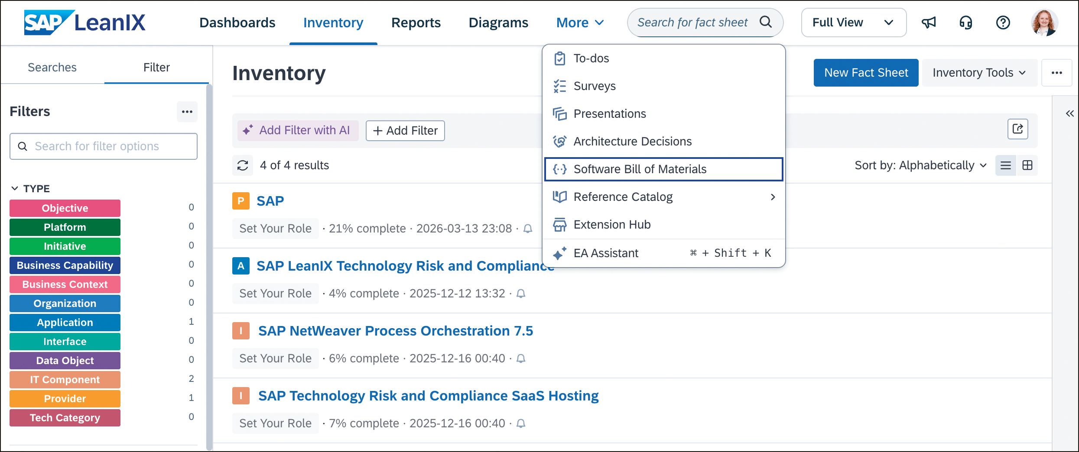Collapse the right side panel

pos(1069,113)
